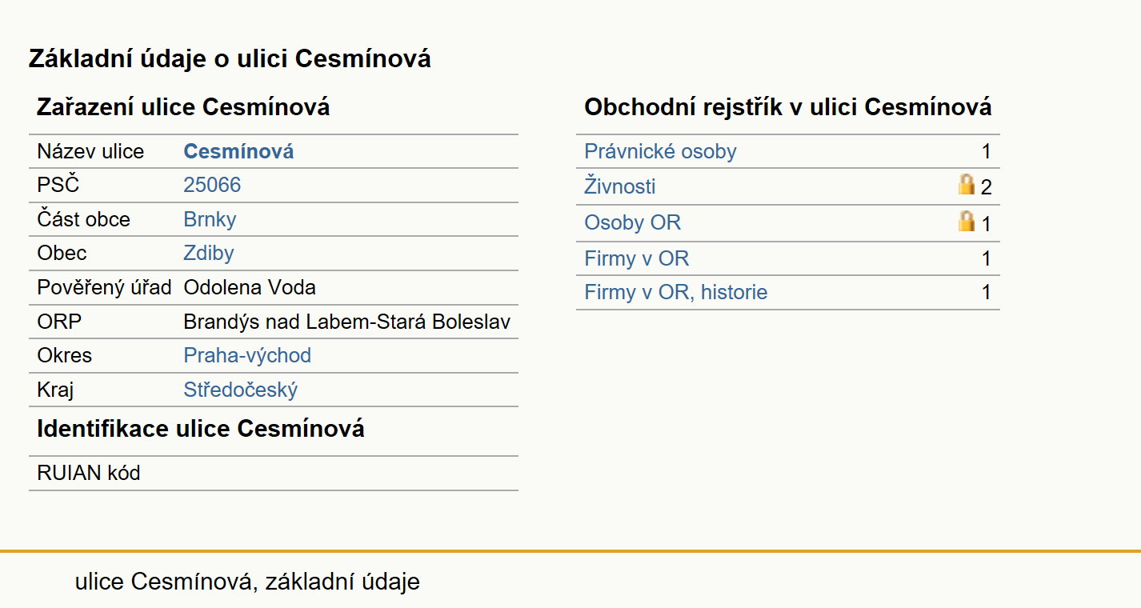Click the lock icon beside Živnosti

[967, 185]
